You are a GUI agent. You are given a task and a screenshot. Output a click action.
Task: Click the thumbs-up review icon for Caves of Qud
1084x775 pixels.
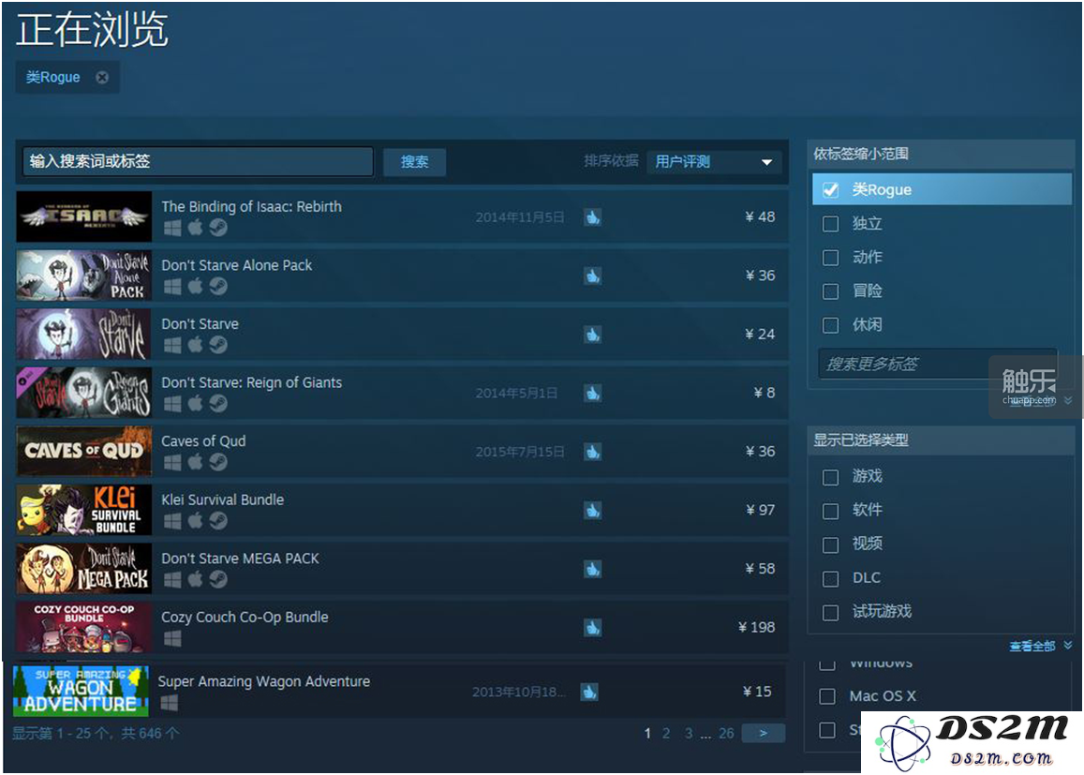pyautogui.click(x=592, y=452)
